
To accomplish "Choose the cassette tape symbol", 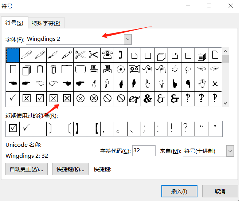I will coord(134,70).
